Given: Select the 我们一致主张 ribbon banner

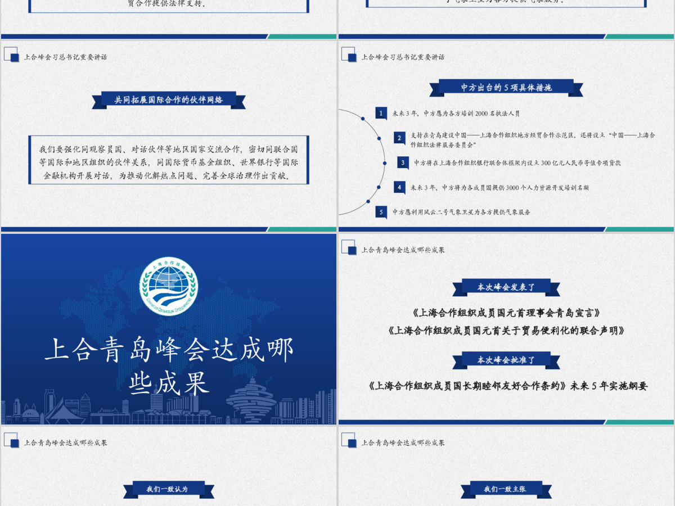Looking at the screenshot, I should pyautogui.click(x=506, y=489).
